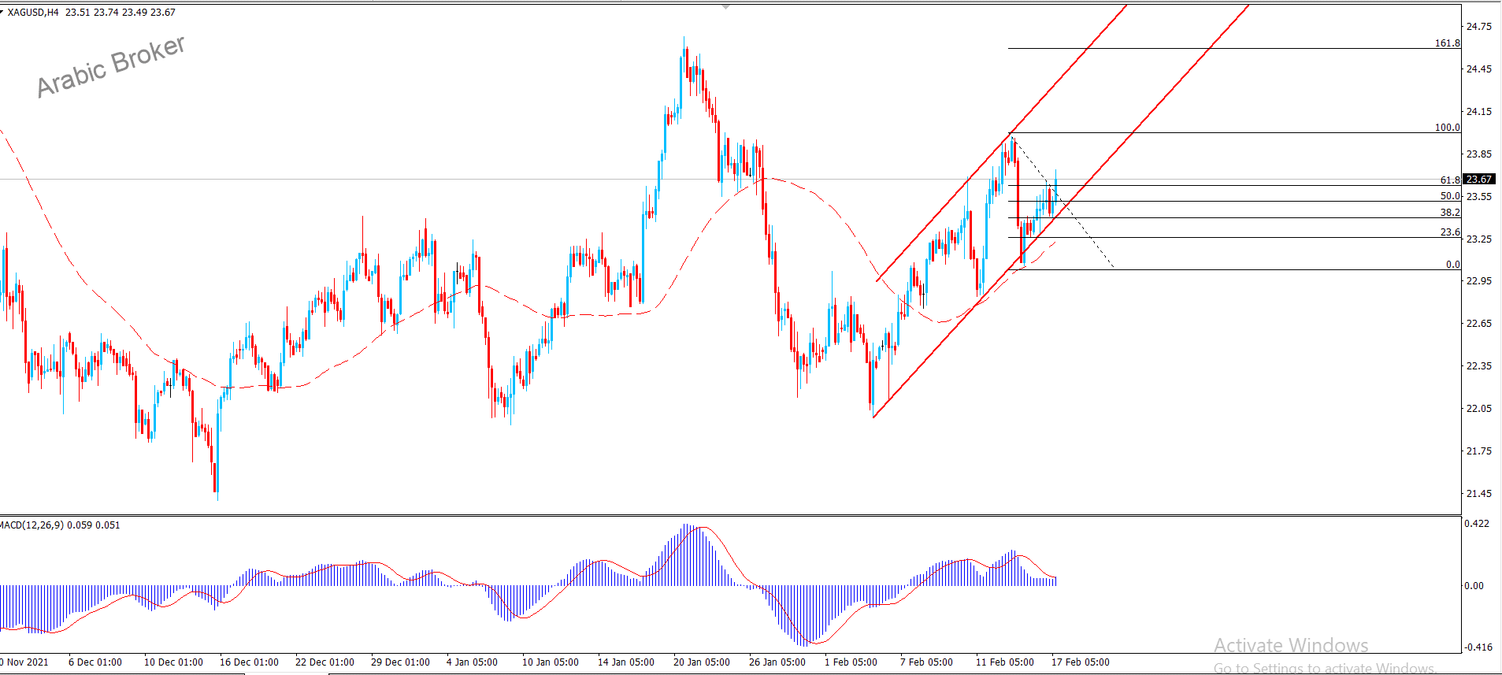Viewport: 1502px width, 675px height.
Task: Click the MACD scale value 0.422
Action: 1477,524
